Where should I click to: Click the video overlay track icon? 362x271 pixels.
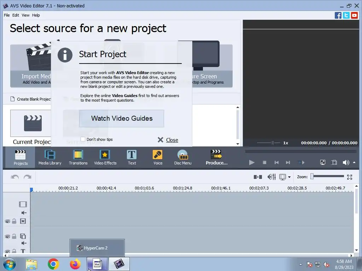tap(23, 236)
